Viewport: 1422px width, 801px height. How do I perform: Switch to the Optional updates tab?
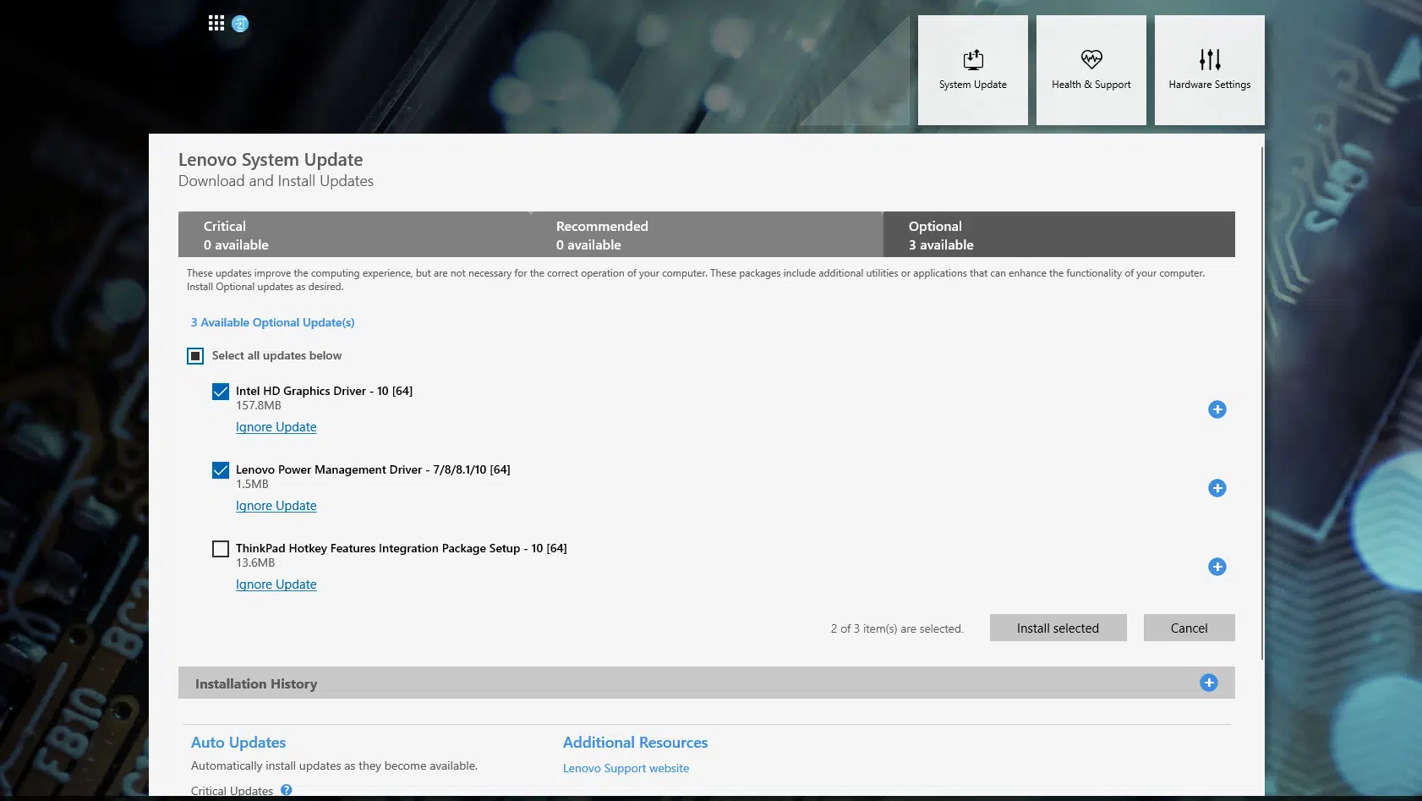pos(1059,234)
